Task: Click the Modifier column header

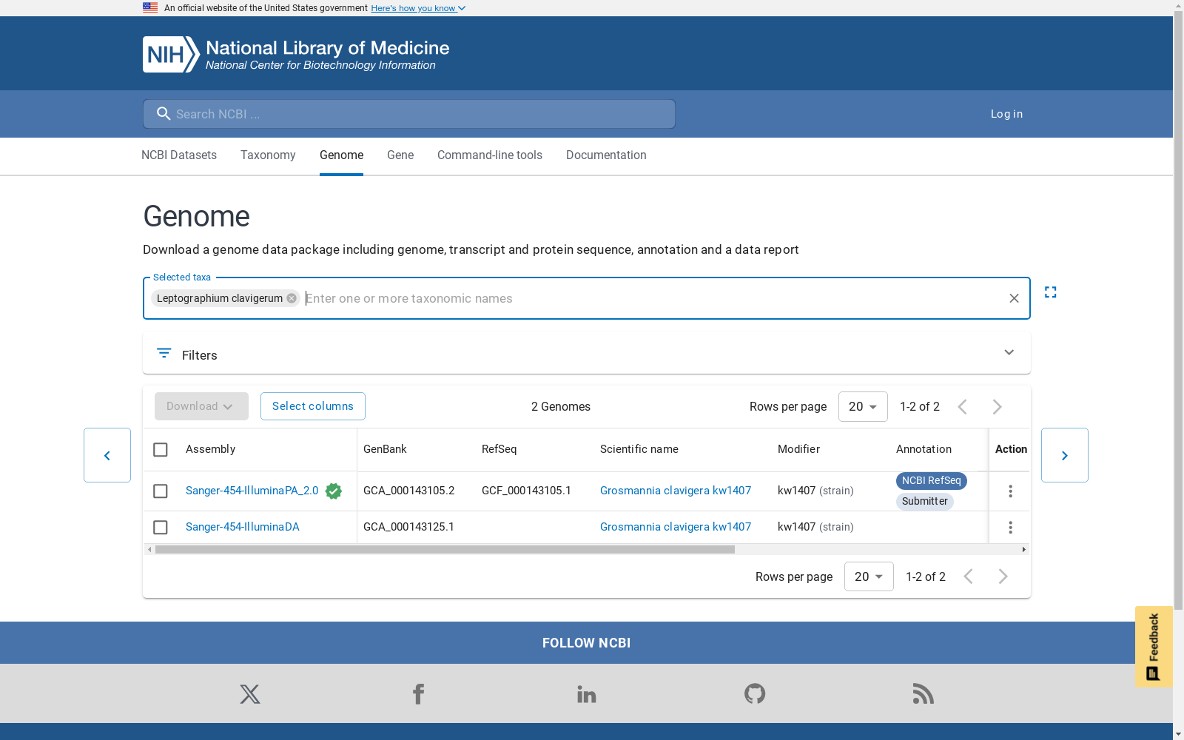Action: [798, 449]
